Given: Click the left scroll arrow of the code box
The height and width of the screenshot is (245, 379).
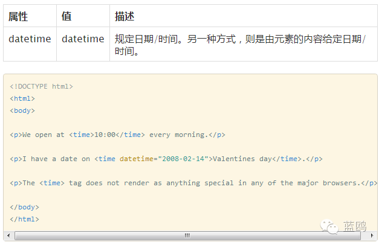Looking at the screenshot, I should [x=8, y=235].
